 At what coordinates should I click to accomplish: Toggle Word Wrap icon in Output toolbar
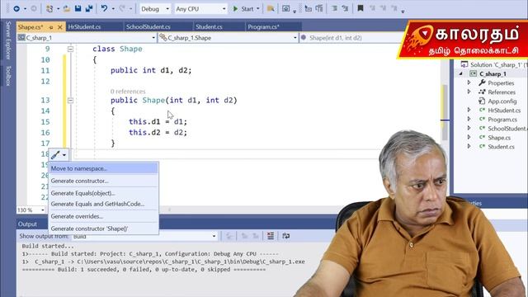point(286,236)
